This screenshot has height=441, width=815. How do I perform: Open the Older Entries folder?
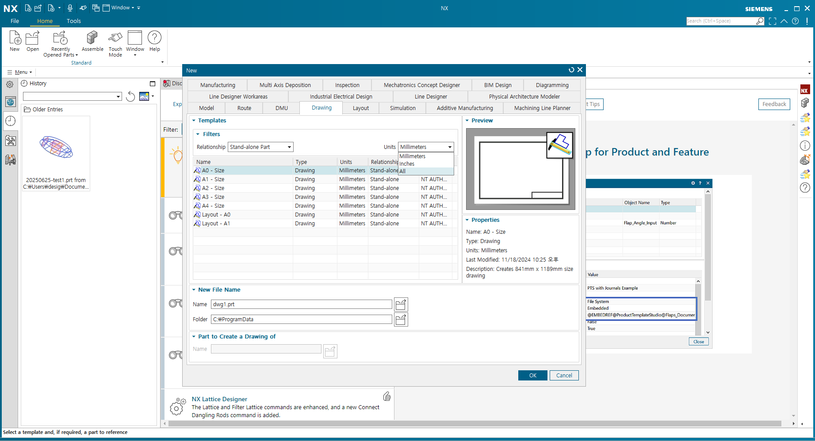pyautogui.click(x=43, y=110)
